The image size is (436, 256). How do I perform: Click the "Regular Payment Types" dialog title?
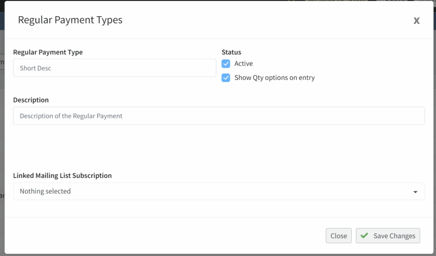click(x=70, y=20)
